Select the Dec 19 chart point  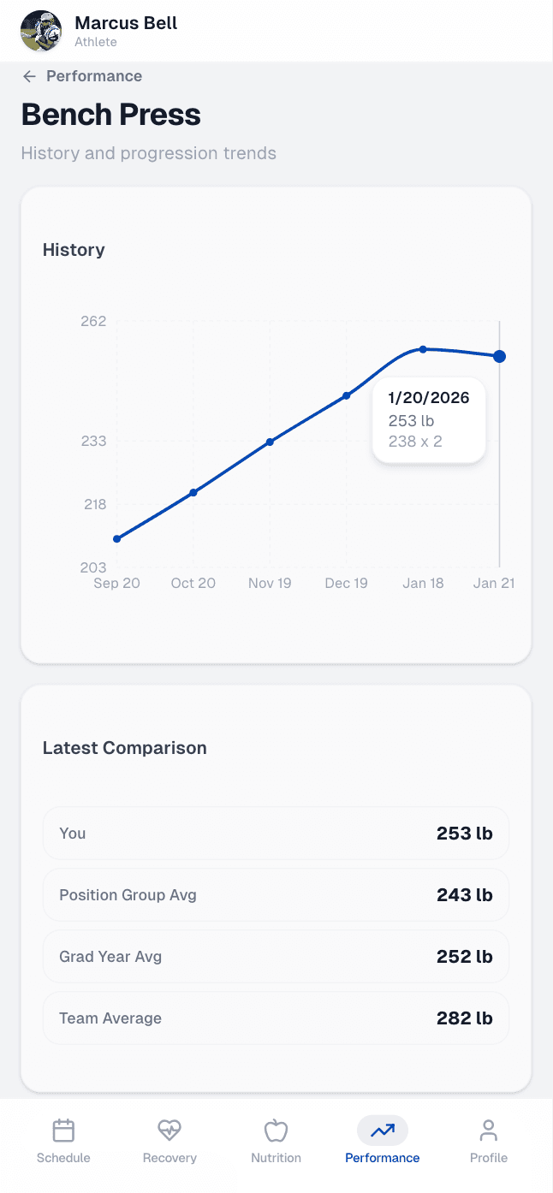pos(347,395)
